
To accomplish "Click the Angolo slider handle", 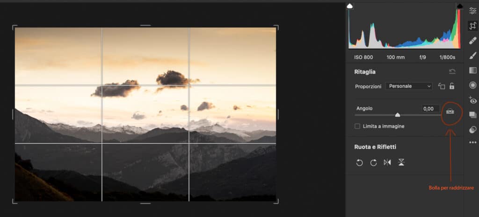I will pos(398,115).
